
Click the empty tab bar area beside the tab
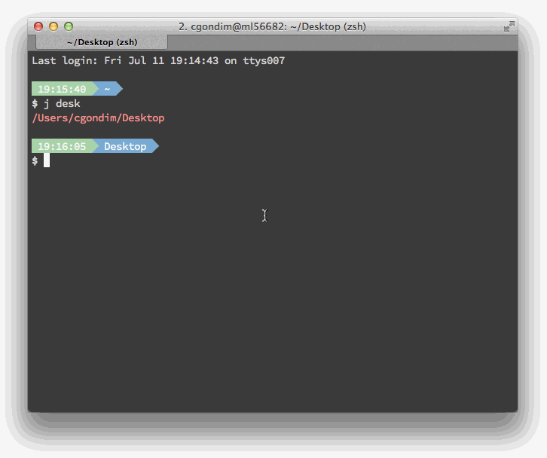[x=339, y=42]
